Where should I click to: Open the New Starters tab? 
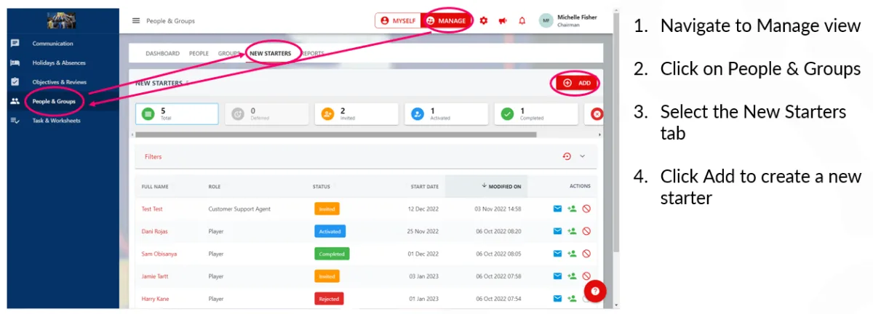270,54
